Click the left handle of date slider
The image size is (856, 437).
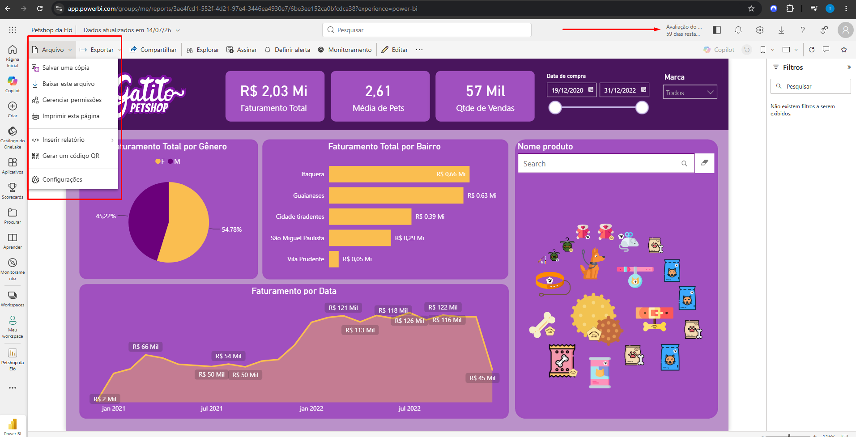pos(555,107)
